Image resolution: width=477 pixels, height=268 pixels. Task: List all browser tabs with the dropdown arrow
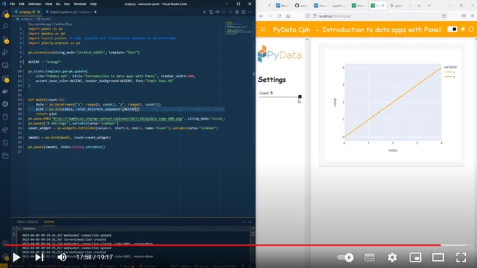click(429, 6)
